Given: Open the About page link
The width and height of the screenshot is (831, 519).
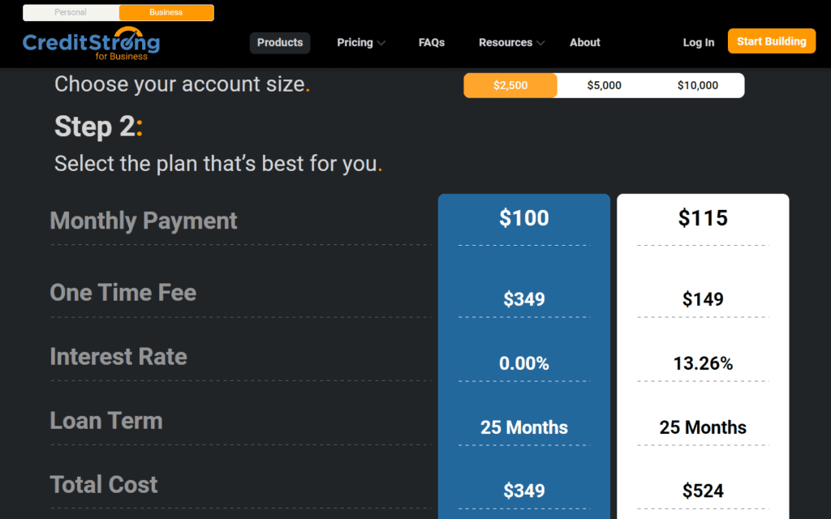Looking at the screenshot, I should tap(585, 43).
